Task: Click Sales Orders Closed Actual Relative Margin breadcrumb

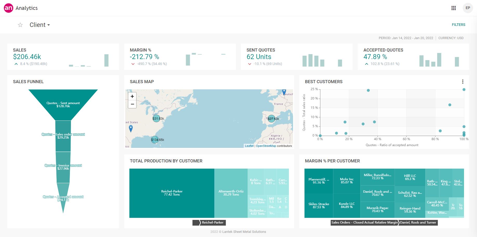Action: (x=365, y=222)
